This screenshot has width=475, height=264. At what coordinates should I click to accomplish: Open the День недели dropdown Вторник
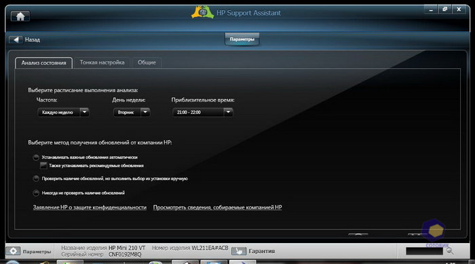[x=132, y=112]
